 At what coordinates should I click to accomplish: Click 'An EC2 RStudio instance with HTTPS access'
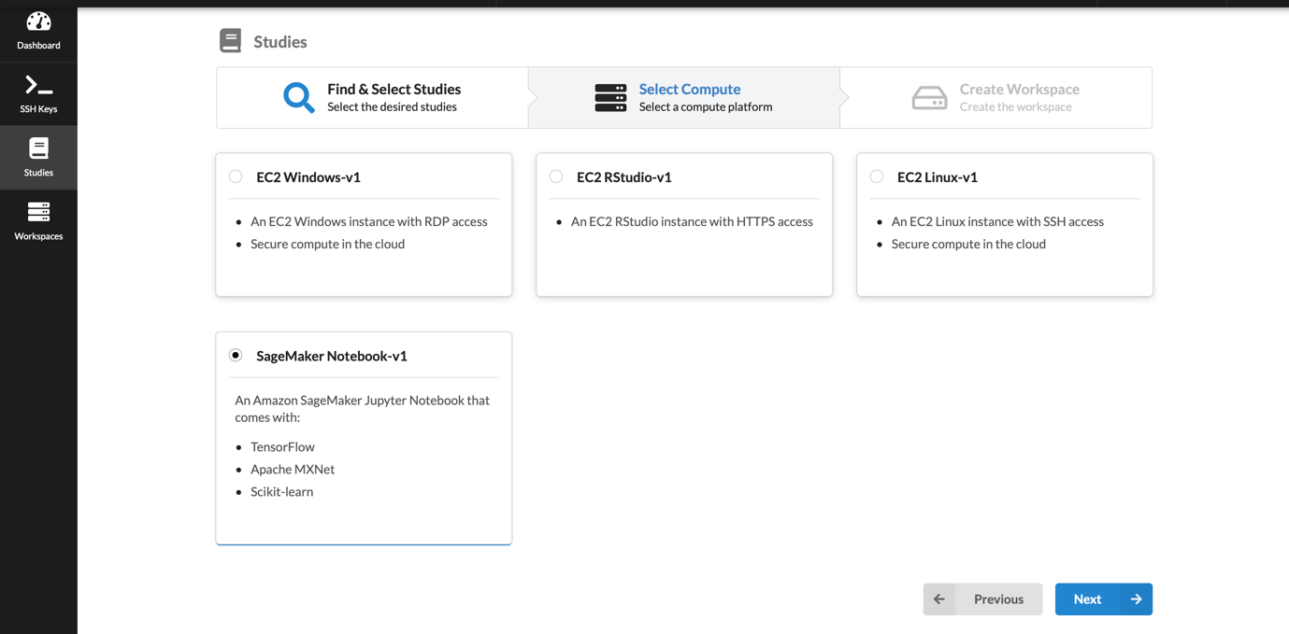tap(692, 221)
